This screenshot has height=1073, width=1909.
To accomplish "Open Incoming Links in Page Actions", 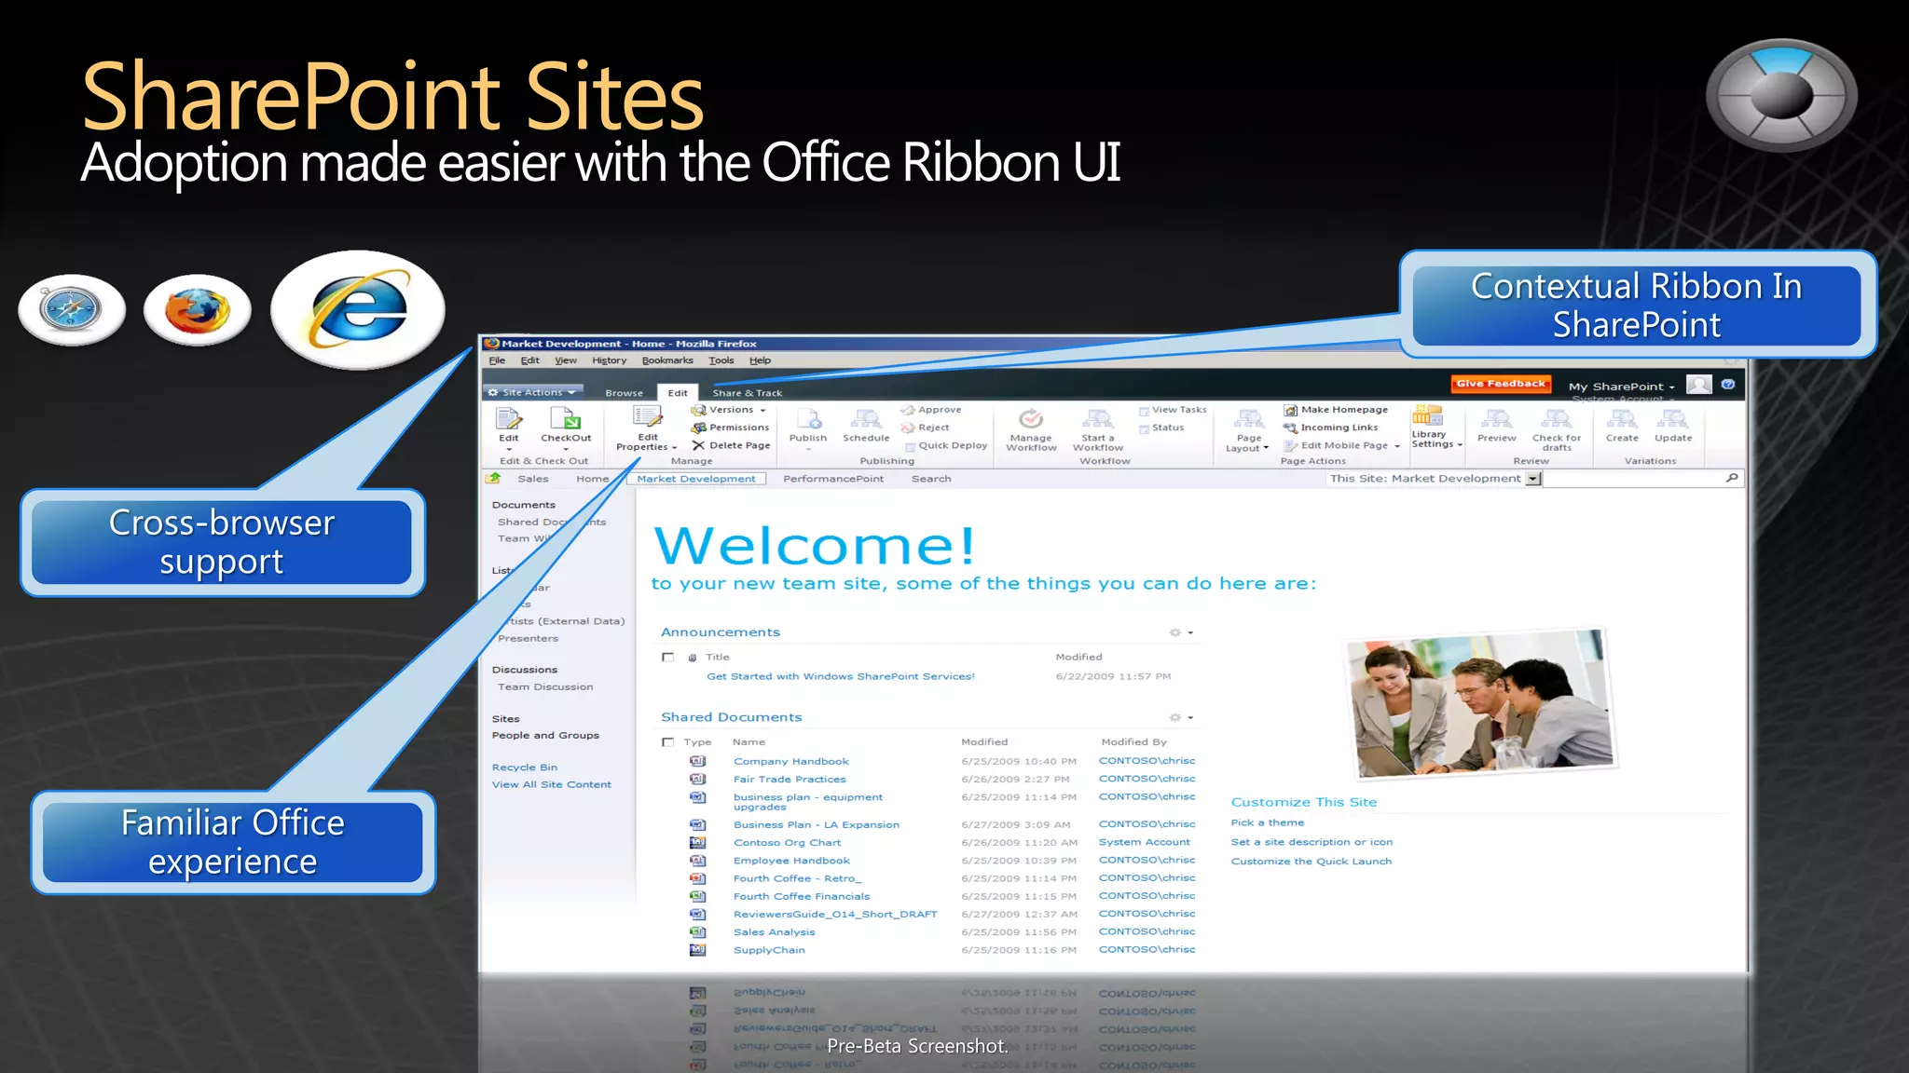I will pos(1339,428).
